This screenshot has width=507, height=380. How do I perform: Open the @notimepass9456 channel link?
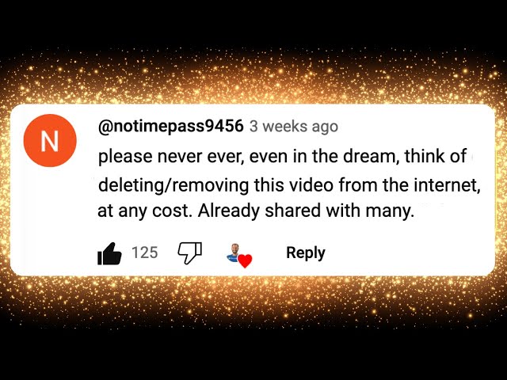coord(171,126)
